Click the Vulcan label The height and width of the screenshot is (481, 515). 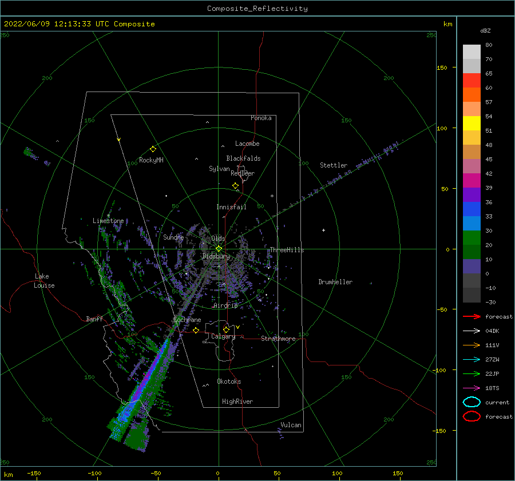tap(291, 425)
